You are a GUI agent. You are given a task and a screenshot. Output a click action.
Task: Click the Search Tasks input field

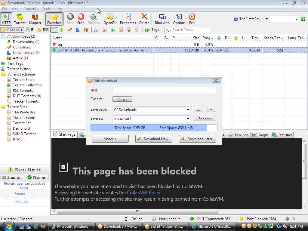(191, 30)
